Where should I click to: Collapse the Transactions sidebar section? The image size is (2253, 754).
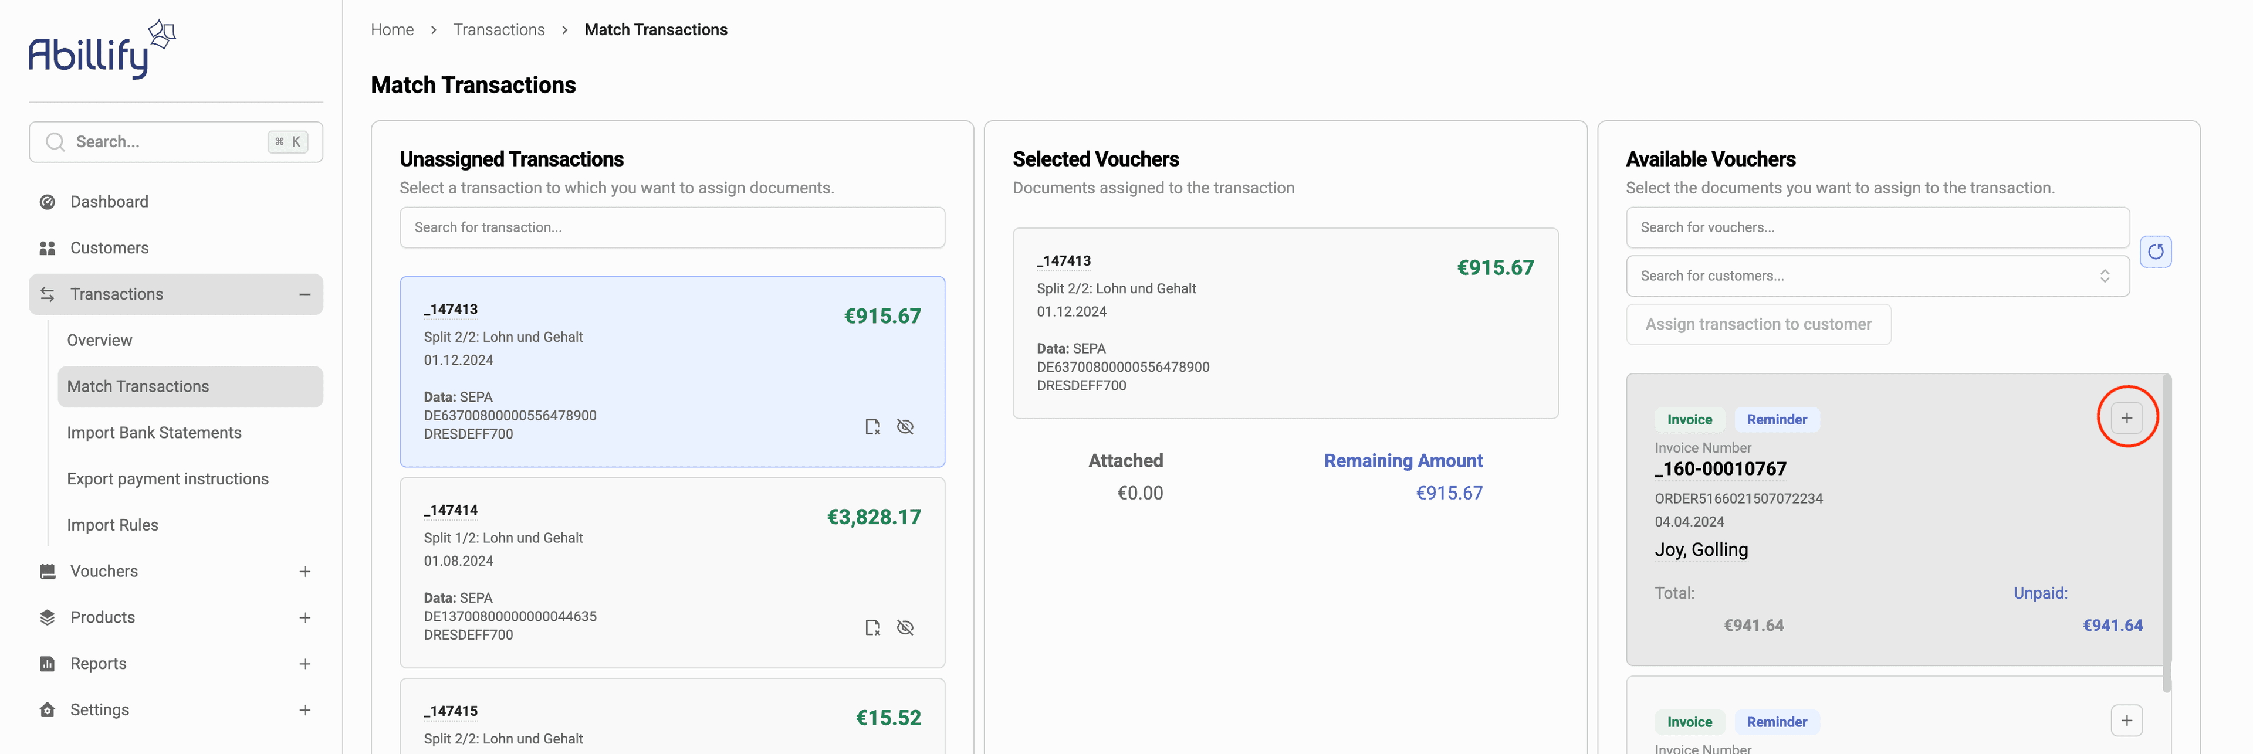(x=305, y=294)
